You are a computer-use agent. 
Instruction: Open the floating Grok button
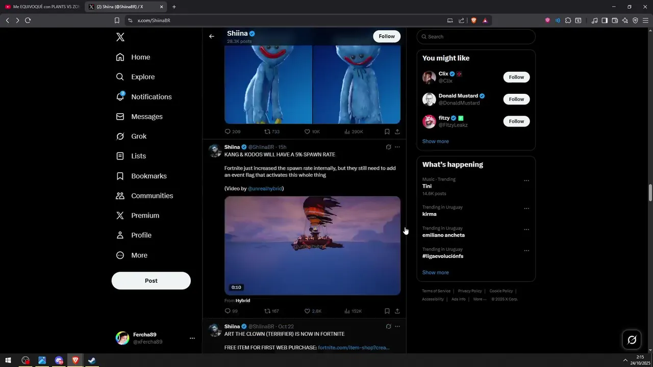(x=632, y=340)
